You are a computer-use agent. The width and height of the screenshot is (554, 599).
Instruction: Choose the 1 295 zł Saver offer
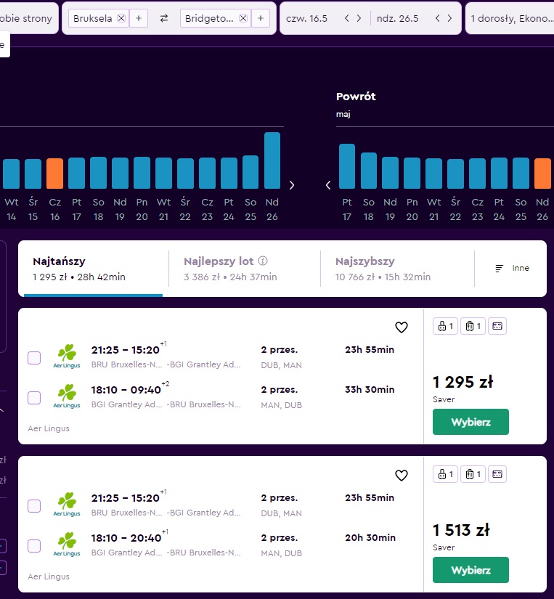(471, 422)
